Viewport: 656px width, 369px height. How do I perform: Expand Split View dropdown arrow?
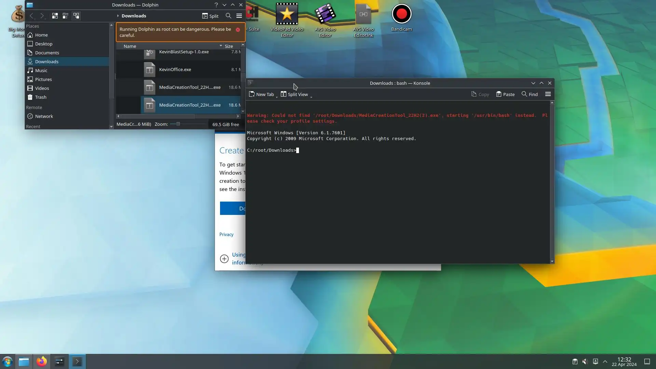(311, 97)
